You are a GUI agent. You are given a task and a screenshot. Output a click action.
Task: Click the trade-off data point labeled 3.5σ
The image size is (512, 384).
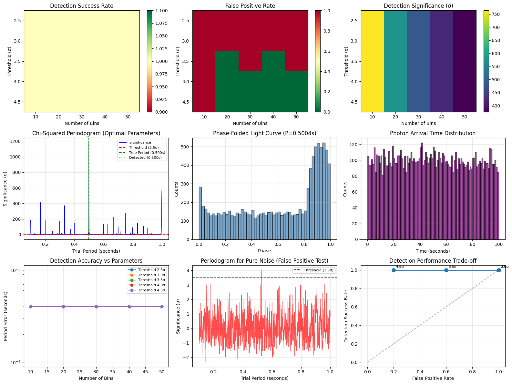point(446,270)
